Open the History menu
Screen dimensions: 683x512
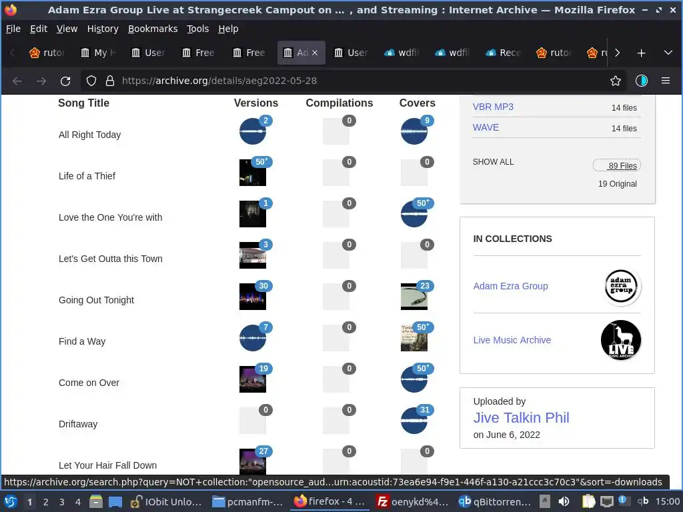(102, 29)
